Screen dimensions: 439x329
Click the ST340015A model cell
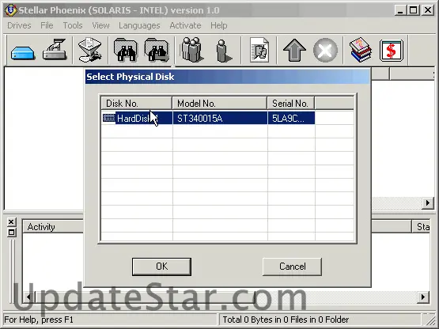tap(220, 118)
